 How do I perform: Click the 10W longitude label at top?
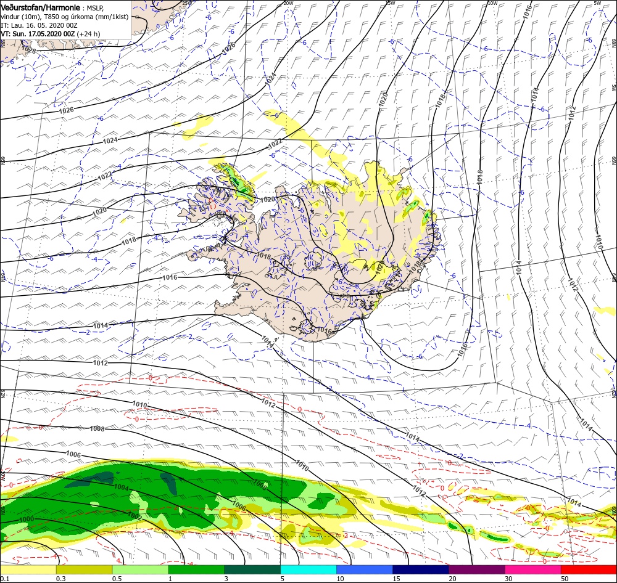(492, 3)
